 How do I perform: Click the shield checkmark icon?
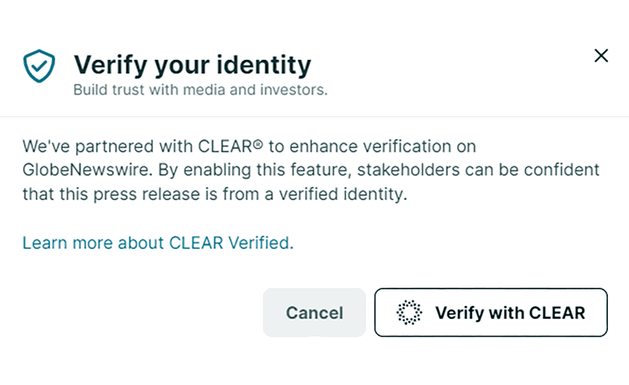[x=39, y=66]
